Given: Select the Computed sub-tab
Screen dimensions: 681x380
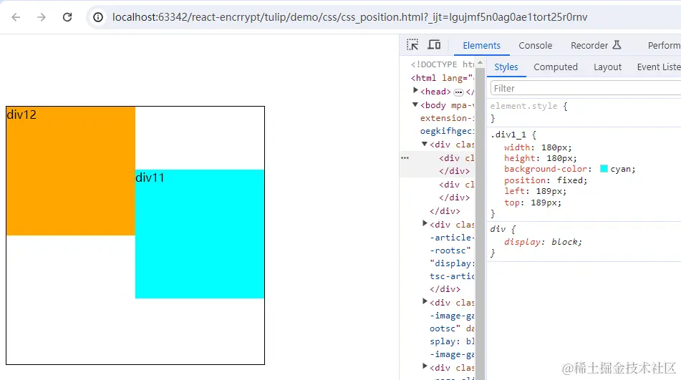Looking at the screenshot, I should coord(556,67).
